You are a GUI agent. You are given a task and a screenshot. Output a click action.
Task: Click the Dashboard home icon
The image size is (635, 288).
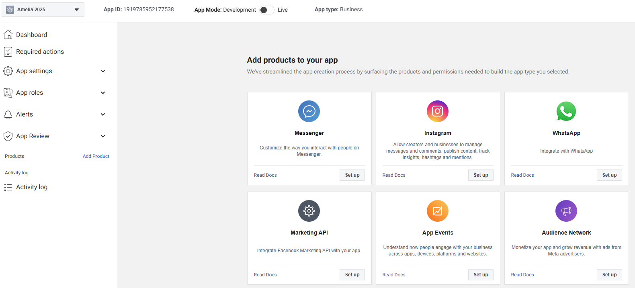[x=8, y=35]
